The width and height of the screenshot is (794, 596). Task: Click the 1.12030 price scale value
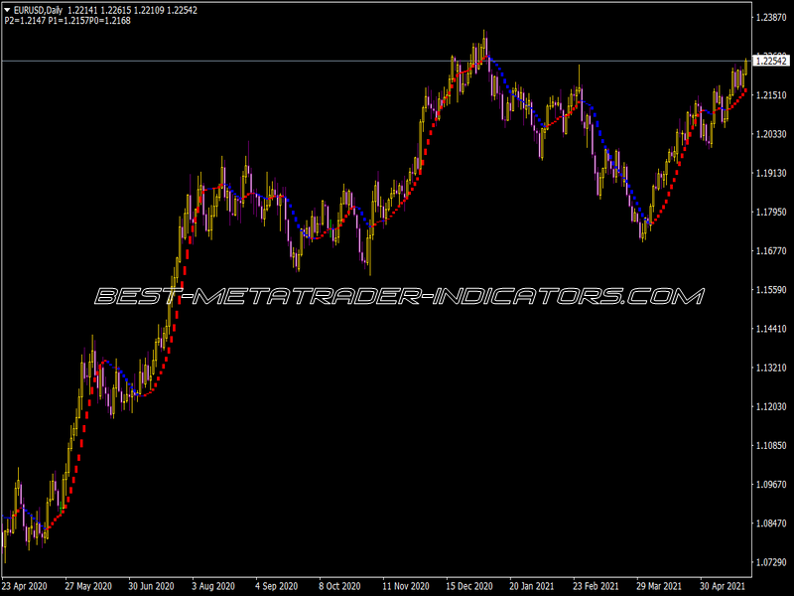[x=771, y=407]
